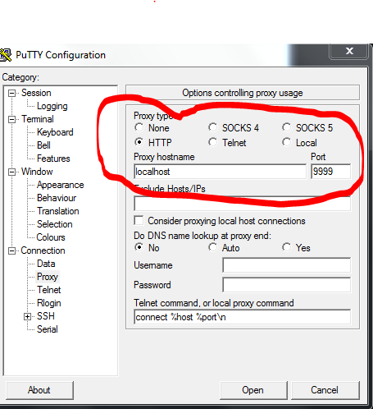
Task: Collapse the Window tree node
Action: tap(11, 172)
